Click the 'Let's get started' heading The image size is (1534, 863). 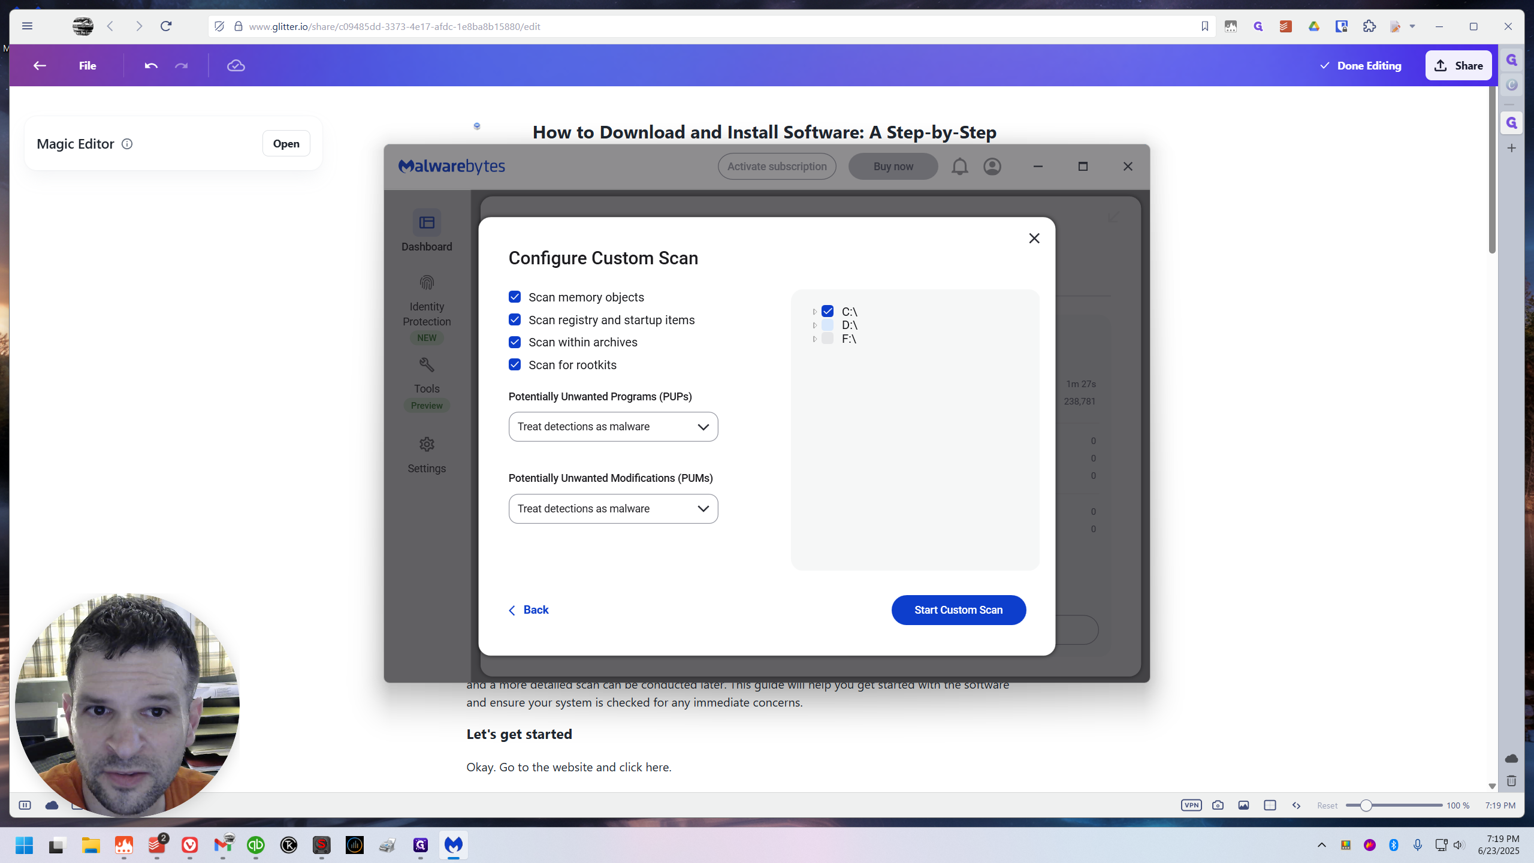coord(519,734)
